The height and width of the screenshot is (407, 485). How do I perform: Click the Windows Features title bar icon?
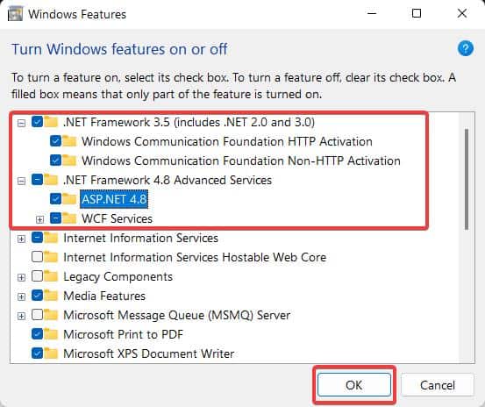coord(15,14)
